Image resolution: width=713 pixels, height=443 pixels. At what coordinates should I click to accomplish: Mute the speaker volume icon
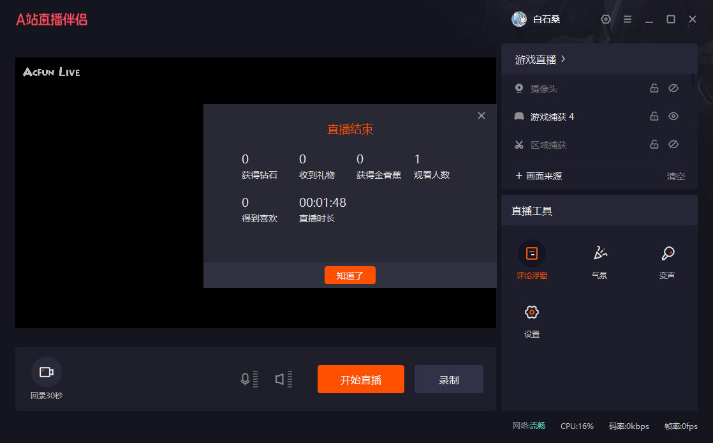[279, 379]
